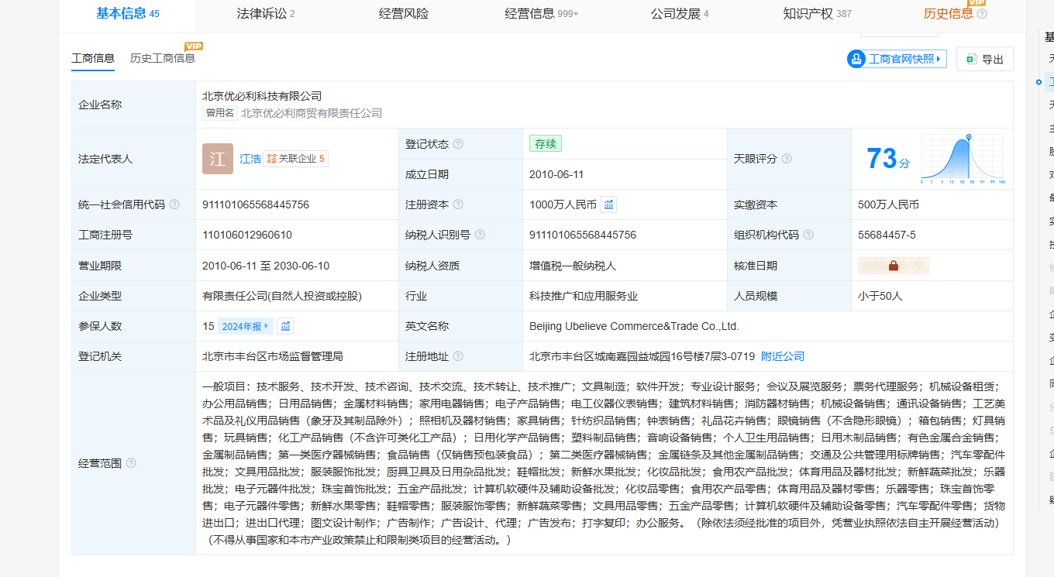Click the marker on score distribution chart
Viewport: 1054px width, 577px height.
tap(967, 138)
